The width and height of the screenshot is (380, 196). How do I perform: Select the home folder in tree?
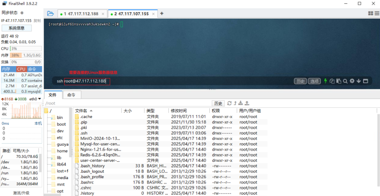coord(62,151)
